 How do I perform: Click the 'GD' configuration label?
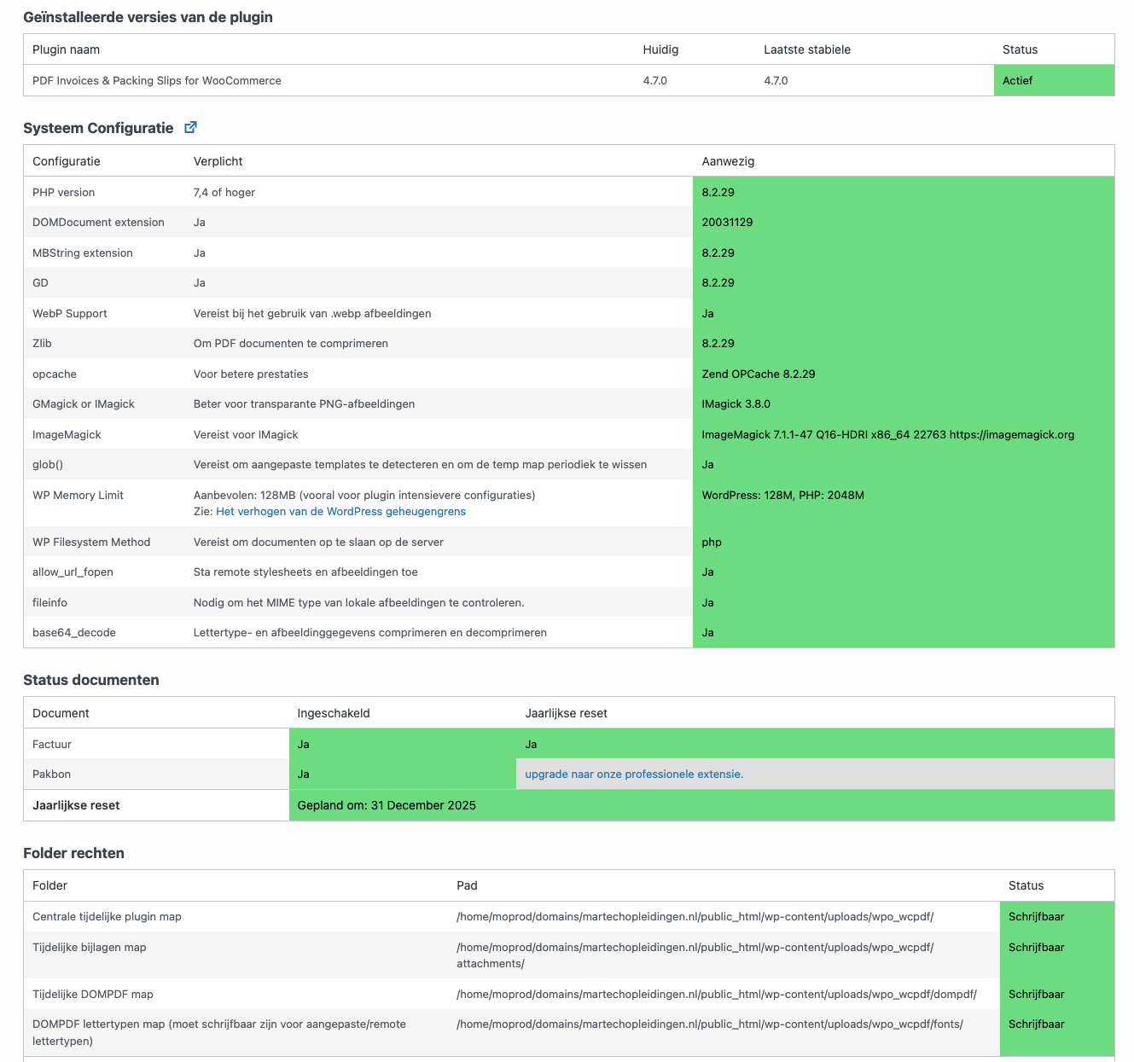[x=40, y=283]
